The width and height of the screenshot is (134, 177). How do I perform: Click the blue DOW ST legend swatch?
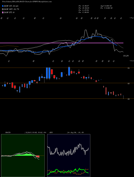click(3, 6)
